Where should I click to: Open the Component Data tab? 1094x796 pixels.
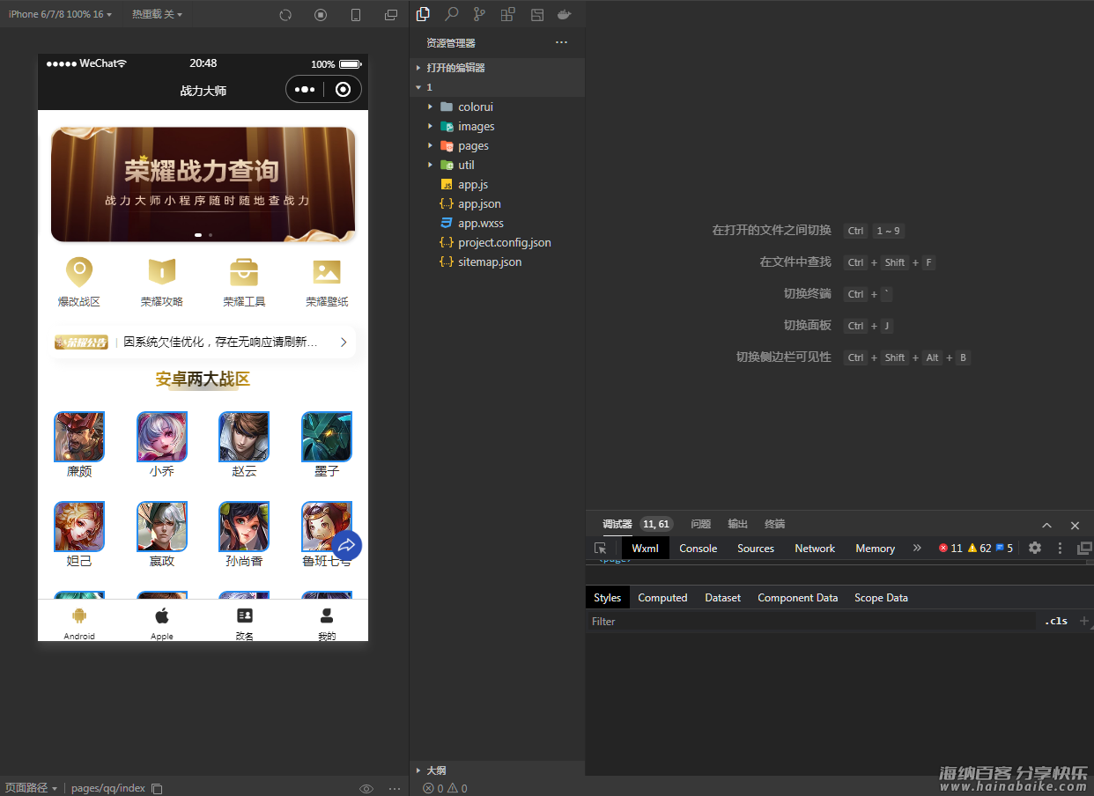[x=798, y=597]
